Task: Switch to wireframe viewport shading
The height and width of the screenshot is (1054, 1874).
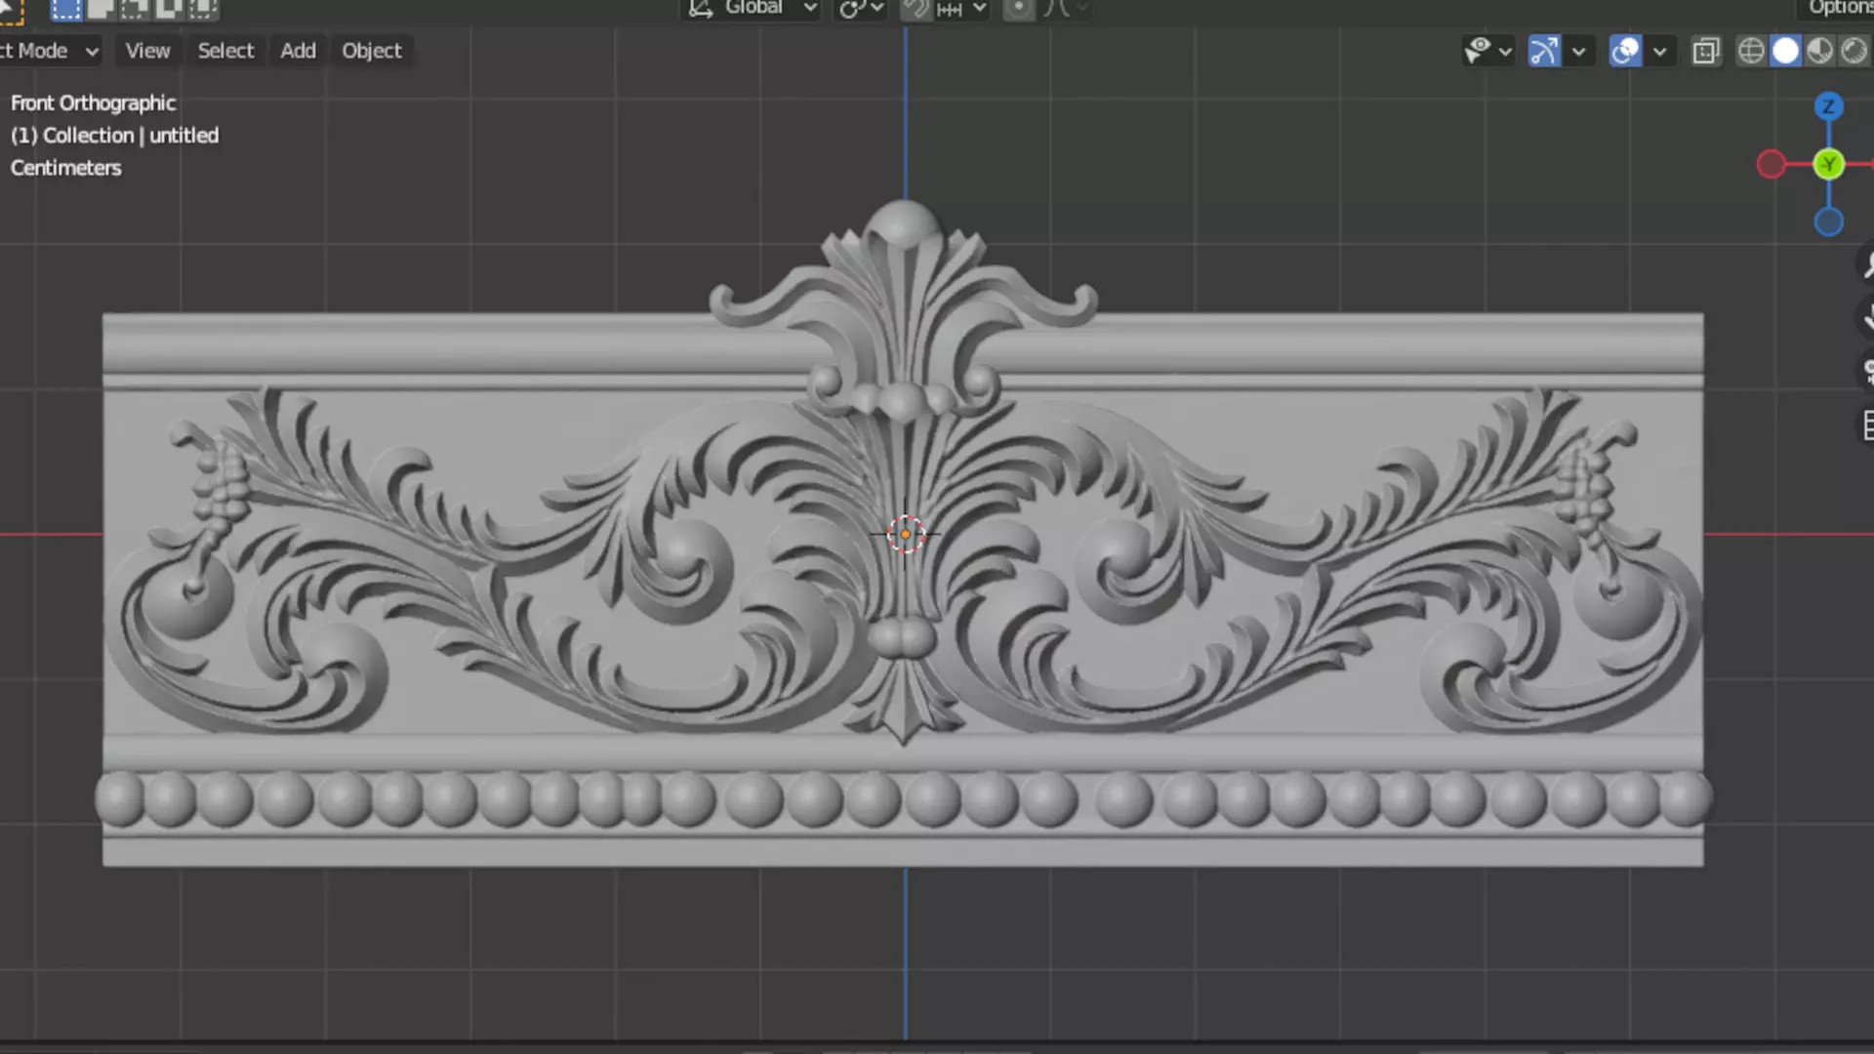Action: click(1751, 51)
